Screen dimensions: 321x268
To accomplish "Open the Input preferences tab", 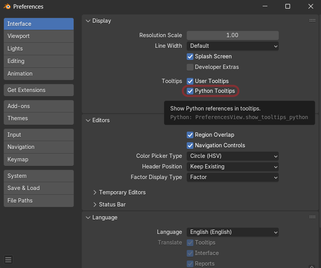I will pyautogui.click(x=39, y=135).
